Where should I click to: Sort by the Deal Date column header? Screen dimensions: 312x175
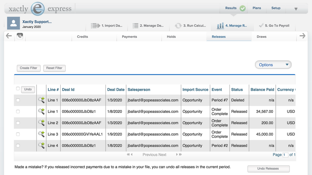[116, 90]
